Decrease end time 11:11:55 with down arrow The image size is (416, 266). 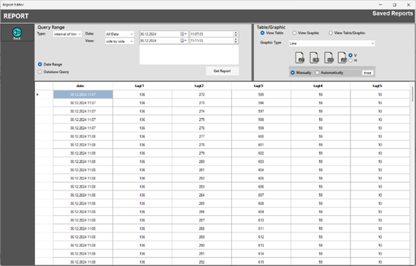click(x=236, y=42)
